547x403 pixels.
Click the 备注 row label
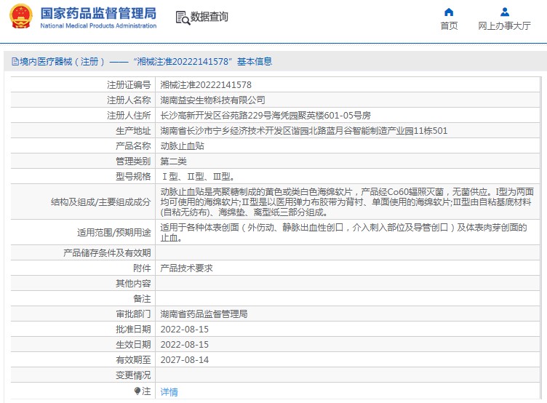(142, 299)
